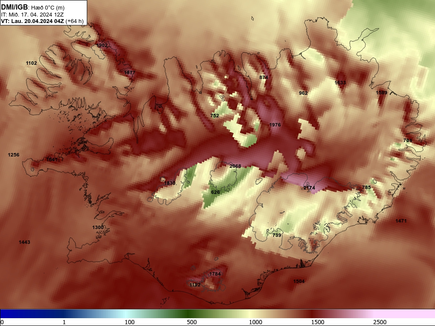This screenshot has height=326, width=435.
Task: Click the 0 tick on color scale
Action: pos(3,322)
